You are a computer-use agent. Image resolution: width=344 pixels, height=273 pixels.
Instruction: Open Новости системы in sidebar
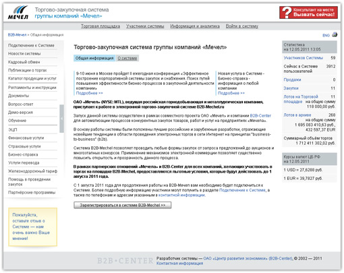point(24,54)
